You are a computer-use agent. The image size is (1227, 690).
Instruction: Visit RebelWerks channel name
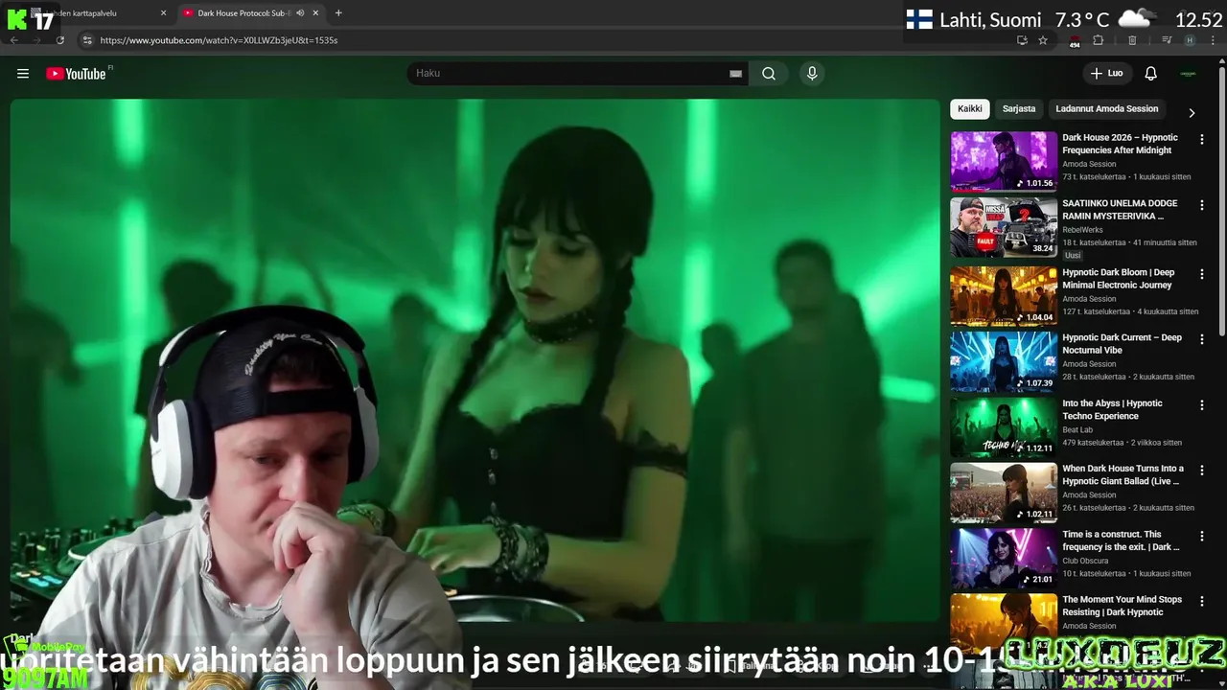click(1082, 230)
